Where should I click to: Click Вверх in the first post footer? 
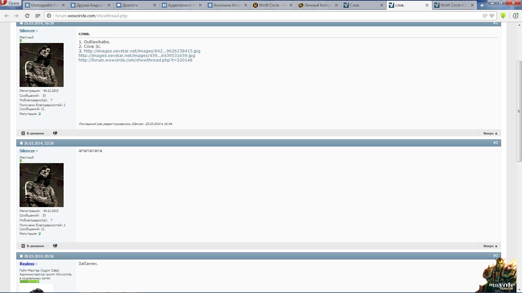tap(490, 133)
